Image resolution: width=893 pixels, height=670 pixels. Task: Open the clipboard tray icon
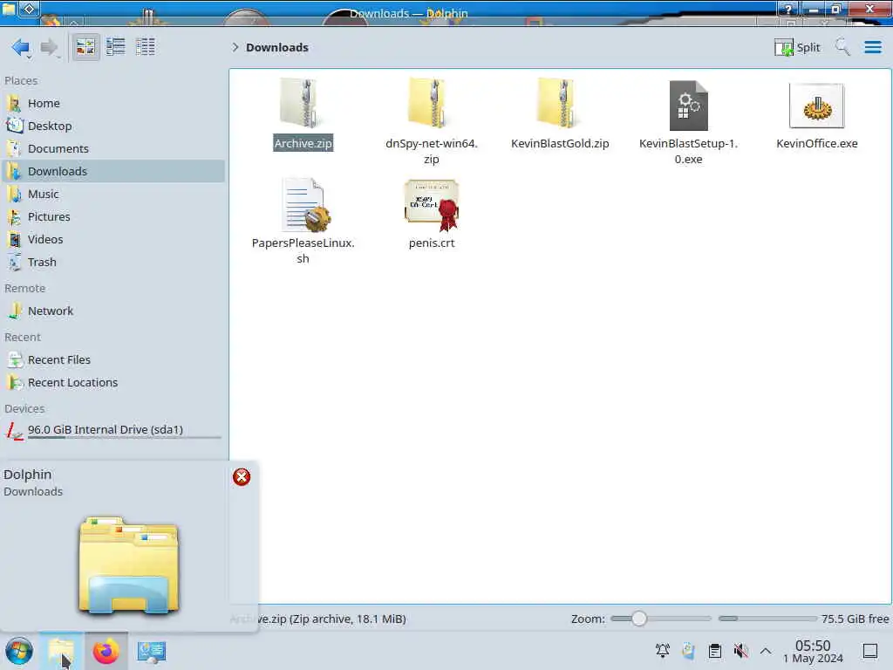715,651
